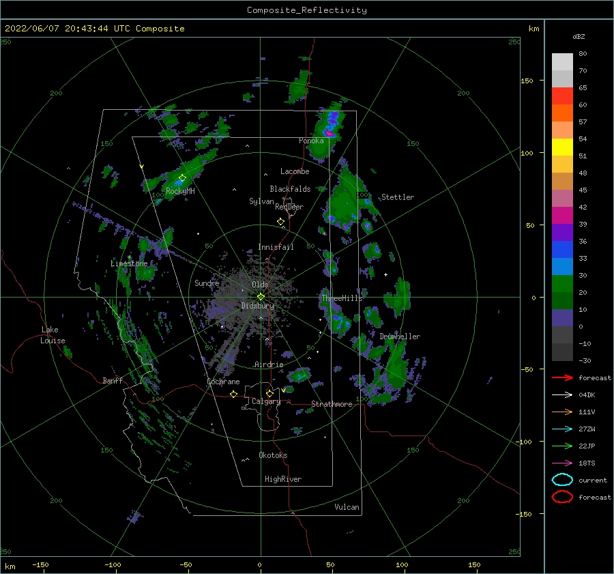Click the Sundre city label

point(207,283)
